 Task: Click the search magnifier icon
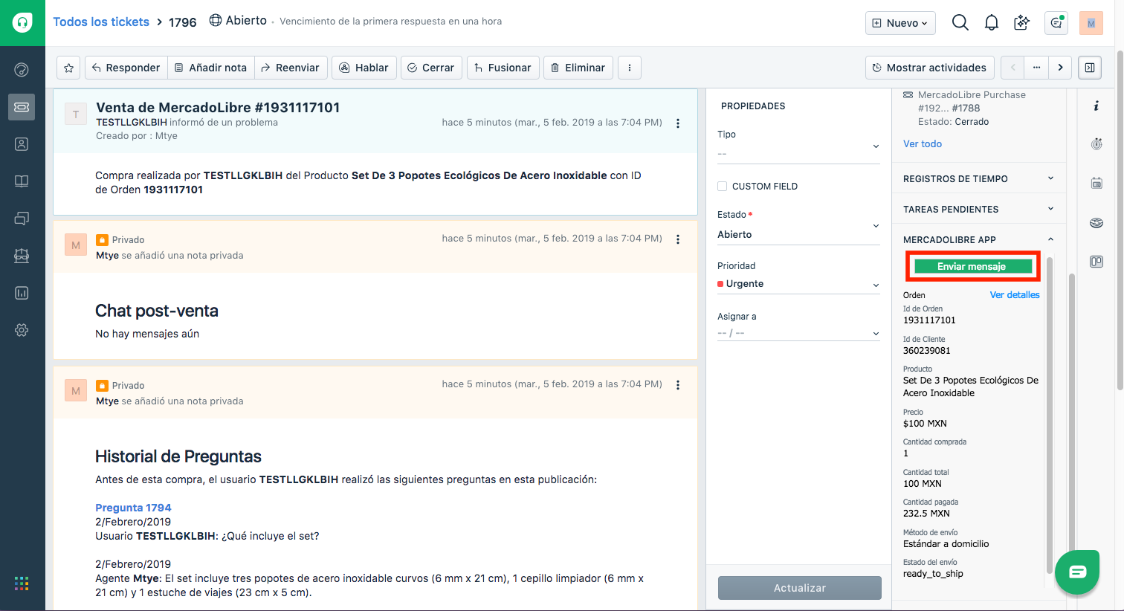(x=960, y=23)
